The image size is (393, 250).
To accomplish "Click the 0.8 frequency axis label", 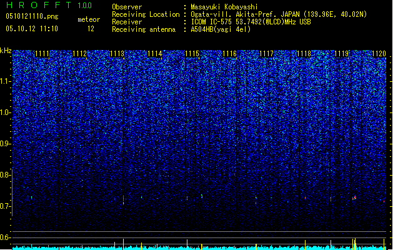I will [6, 175].
